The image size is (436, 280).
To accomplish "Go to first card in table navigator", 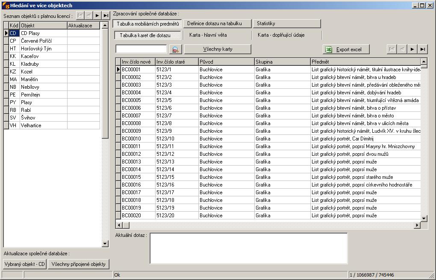I will coord(392,49).
